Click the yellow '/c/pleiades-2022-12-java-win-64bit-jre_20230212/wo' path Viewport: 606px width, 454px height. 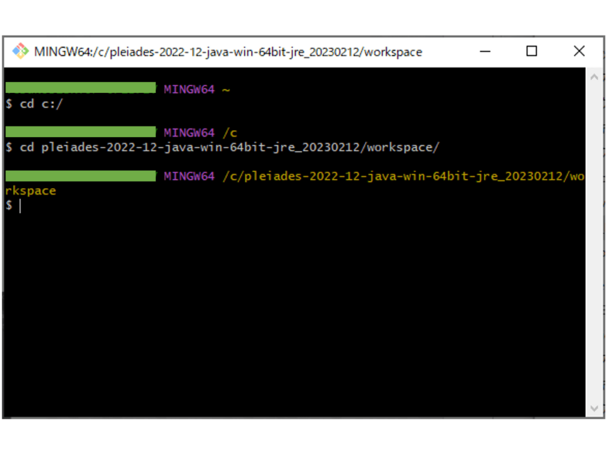(x=404, y=176)
